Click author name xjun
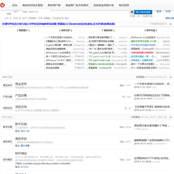The height and width of the screenshot is (174, 174). point(166,41)
